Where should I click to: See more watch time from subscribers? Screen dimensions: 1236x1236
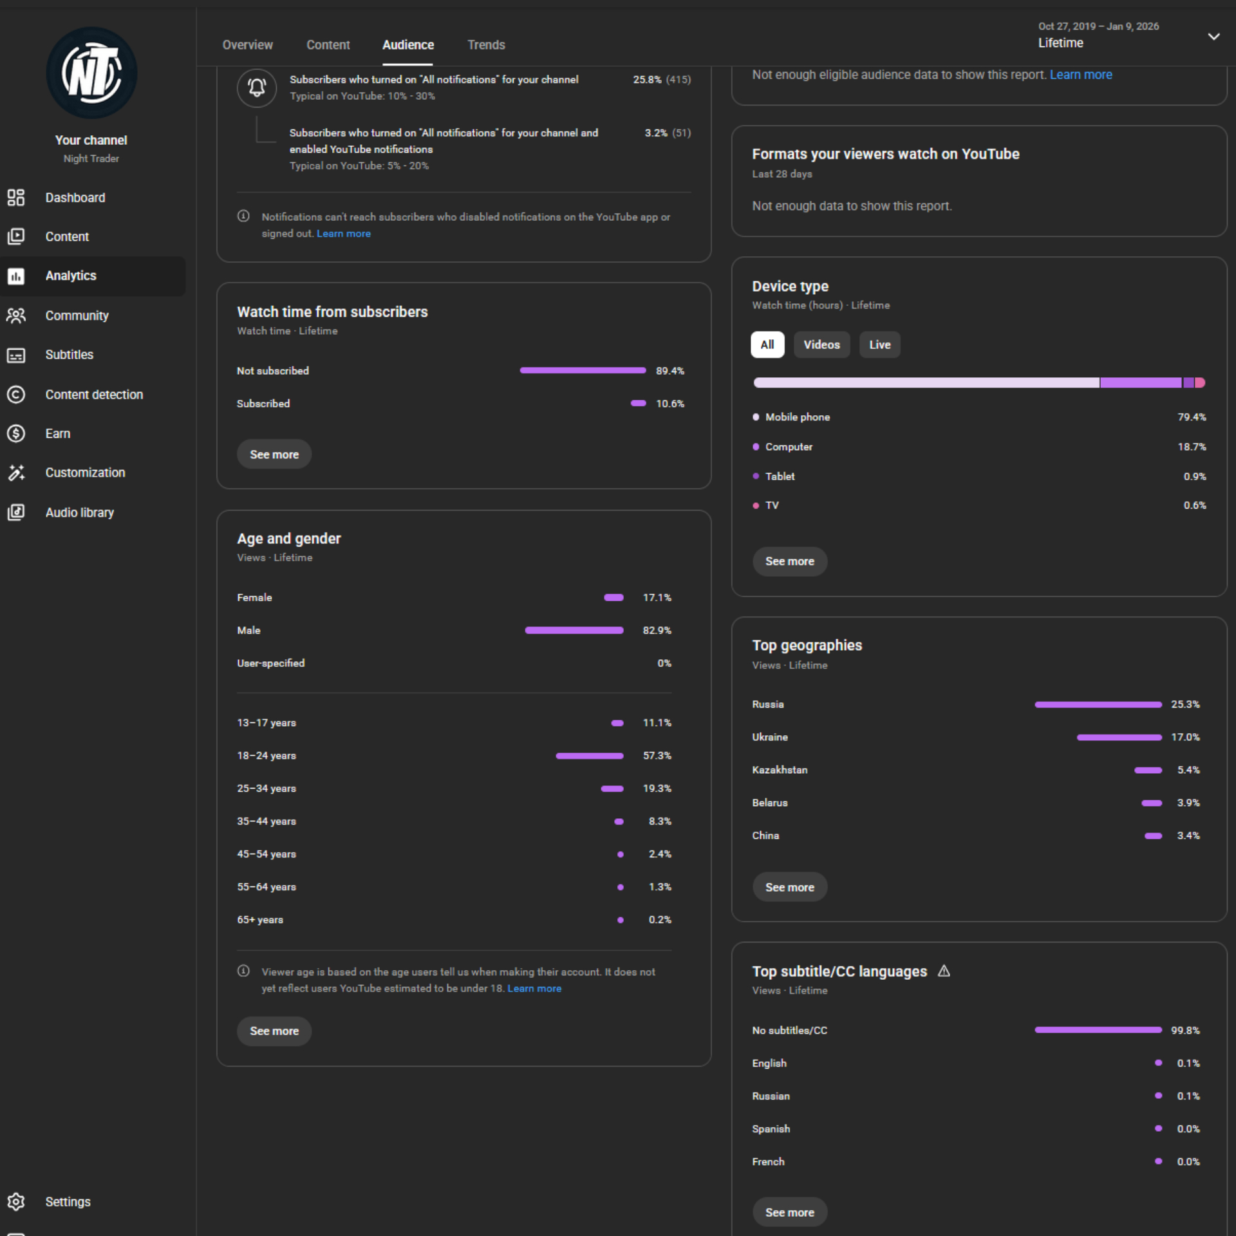274,454
